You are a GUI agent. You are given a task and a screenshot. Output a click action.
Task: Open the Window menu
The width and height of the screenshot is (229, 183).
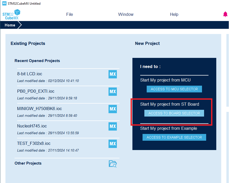click(126, 14)
